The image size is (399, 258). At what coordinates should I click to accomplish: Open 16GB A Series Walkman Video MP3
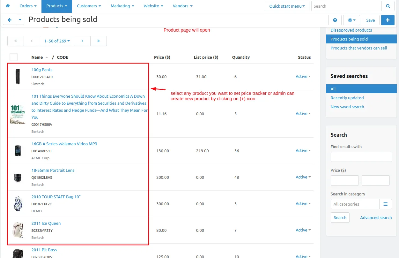[64, 144]
